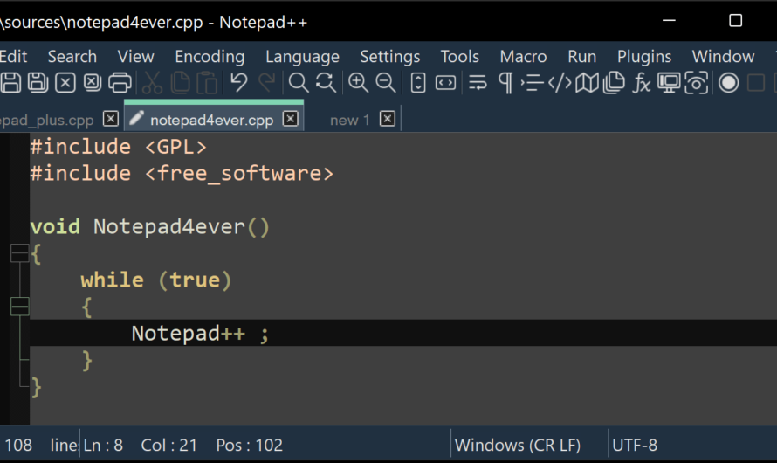The height and width of the screenshot is (463, 777).
Task: Start macro recording with the circle icon
Action: tap(728, 83)
